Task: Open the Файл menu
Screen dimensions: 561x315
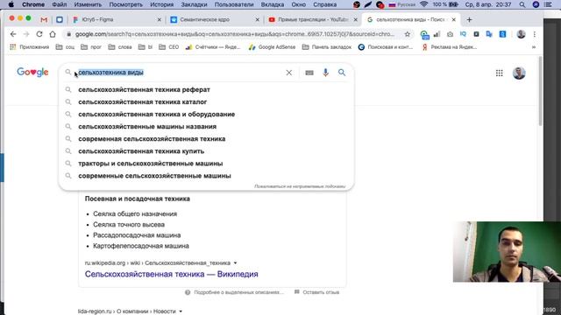Action: [x=60, y=4]
